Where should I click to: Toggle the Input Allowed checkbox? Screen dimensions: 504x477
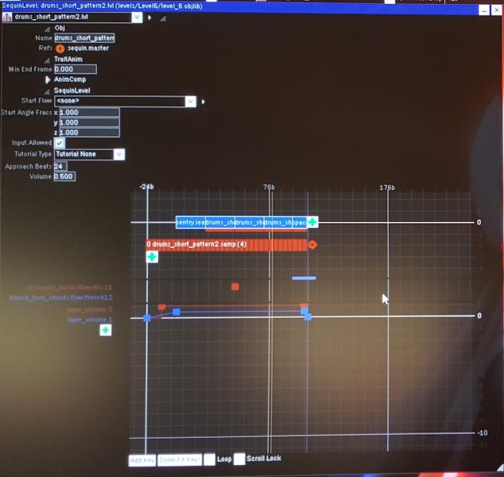tap(59, 143)
